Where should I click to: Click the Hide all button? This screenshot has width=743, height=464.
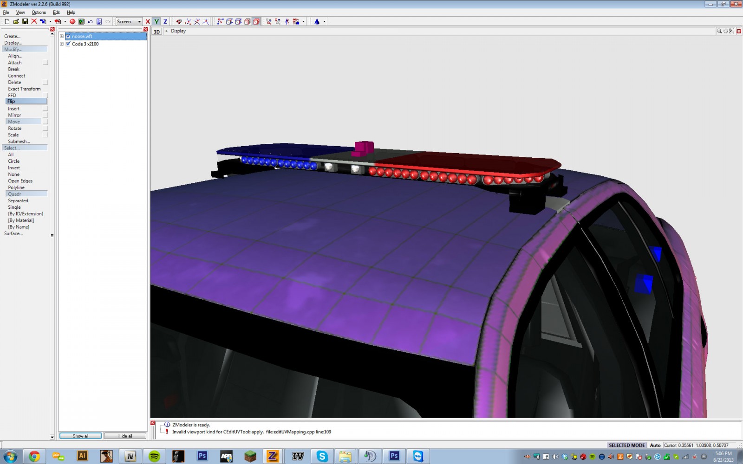coord(125,436)
